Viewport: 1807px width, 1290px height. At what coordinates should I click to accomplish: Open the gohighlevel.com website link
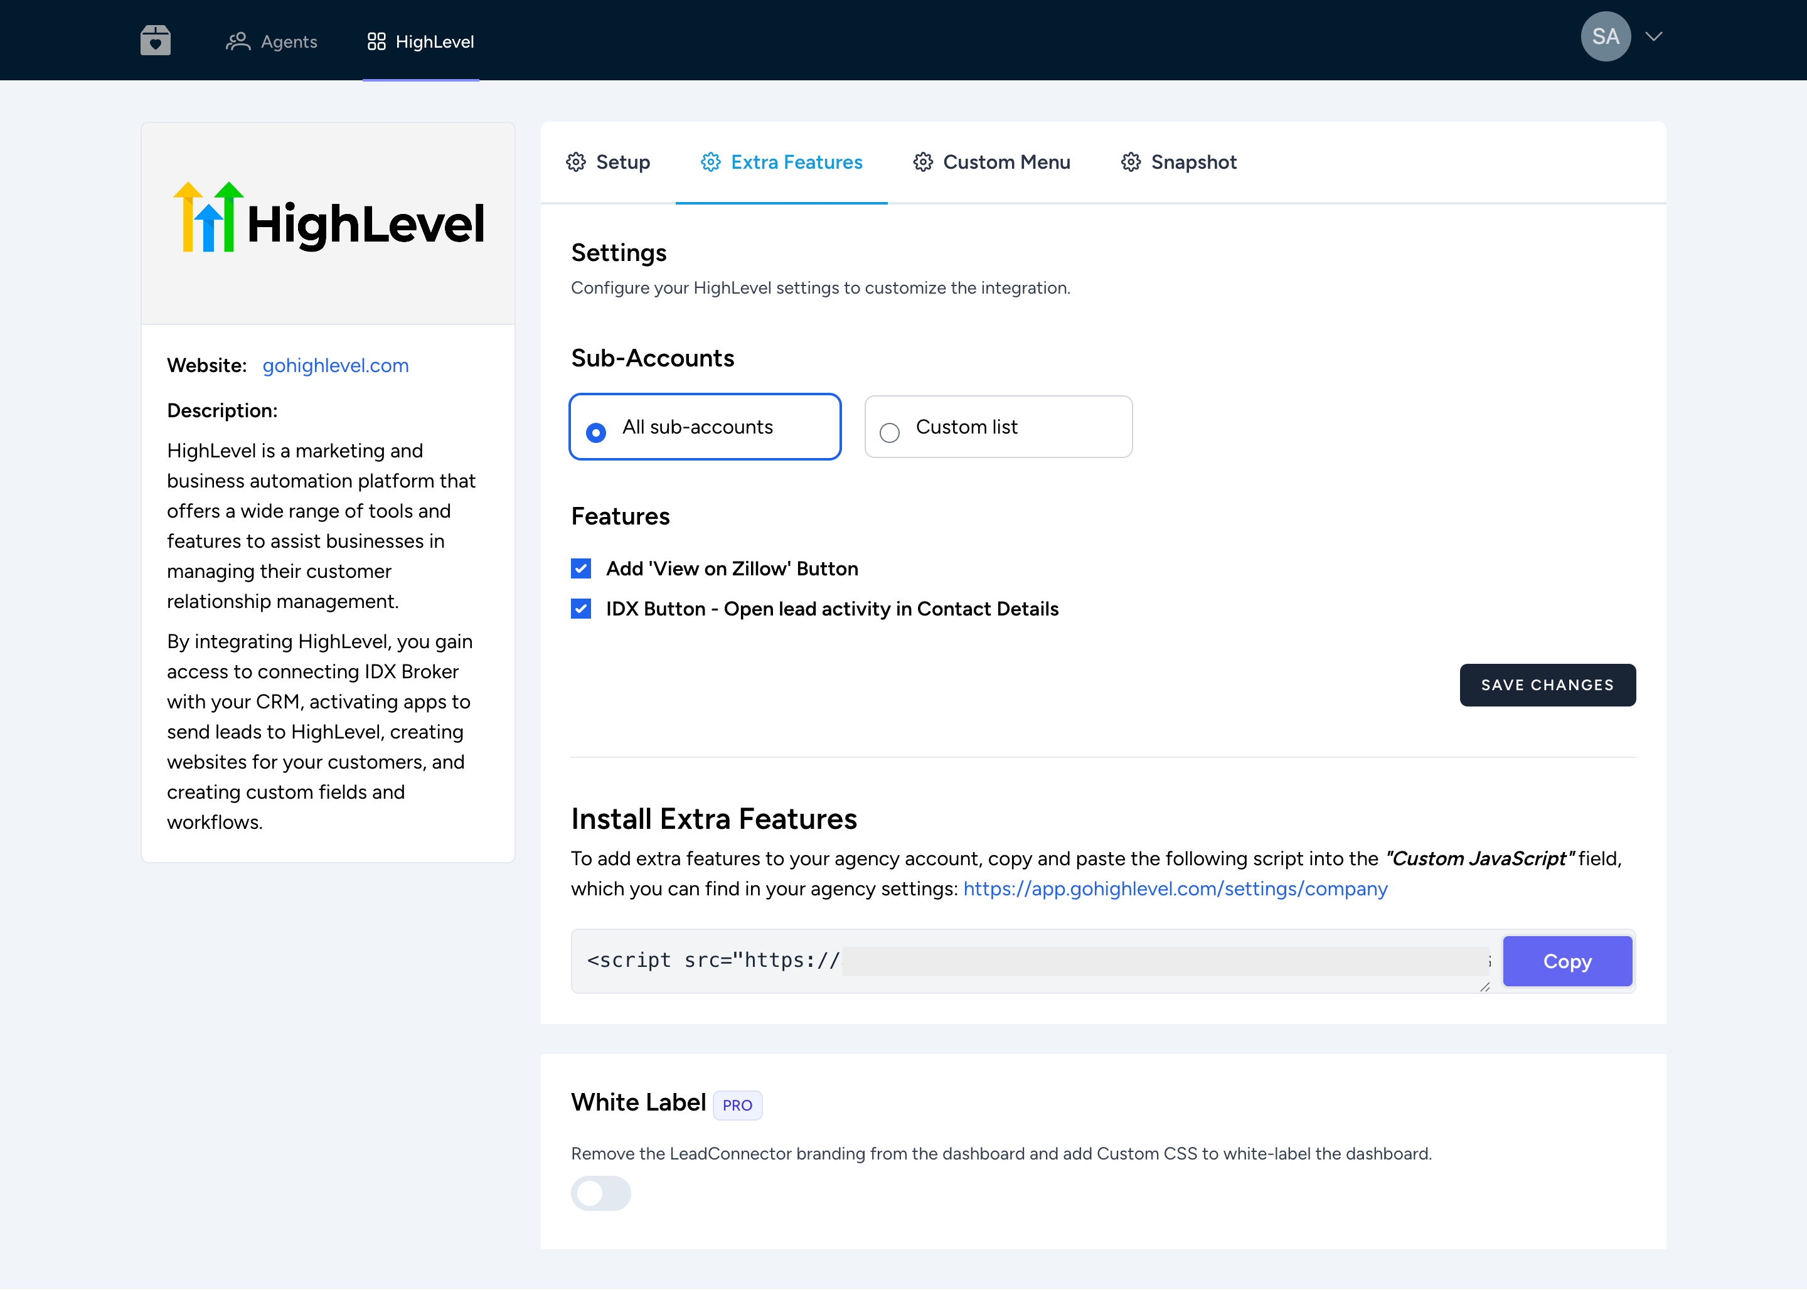pos(335,365)
